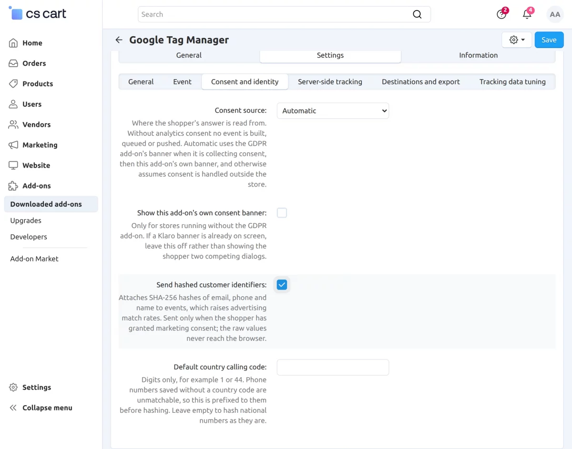Click the Orders inbox icon

[13, 63]
